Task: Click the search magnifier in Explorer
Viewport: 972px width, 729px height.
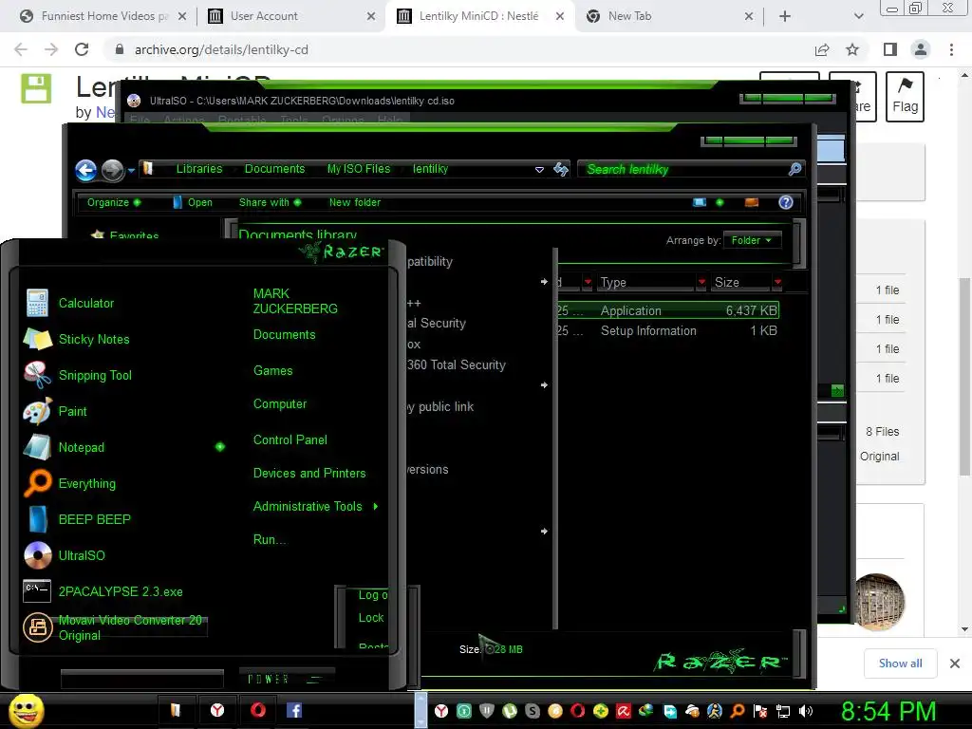Action: pyautogui.click(x=794, y=169)
